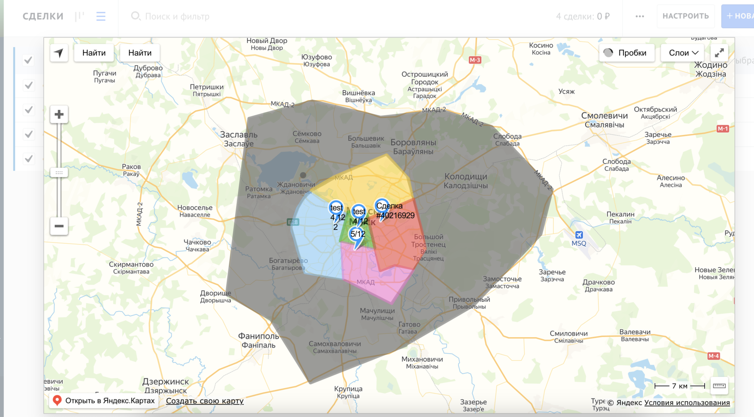Image resolution: width=754 pixels, height=417 pixels.
Task: Open the three-dots more options menu
Action: tap(640, 17)
